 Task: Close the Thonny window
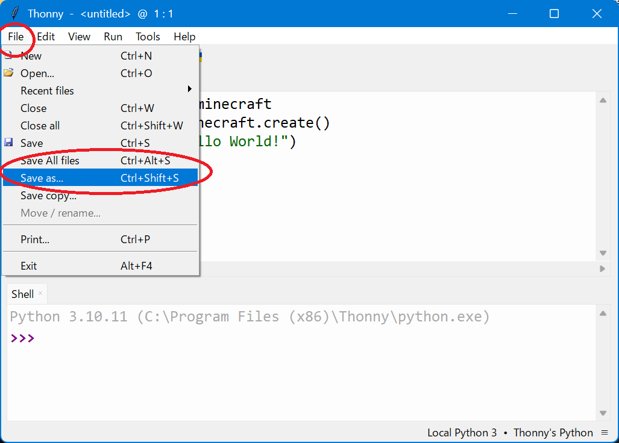(597, 13)
